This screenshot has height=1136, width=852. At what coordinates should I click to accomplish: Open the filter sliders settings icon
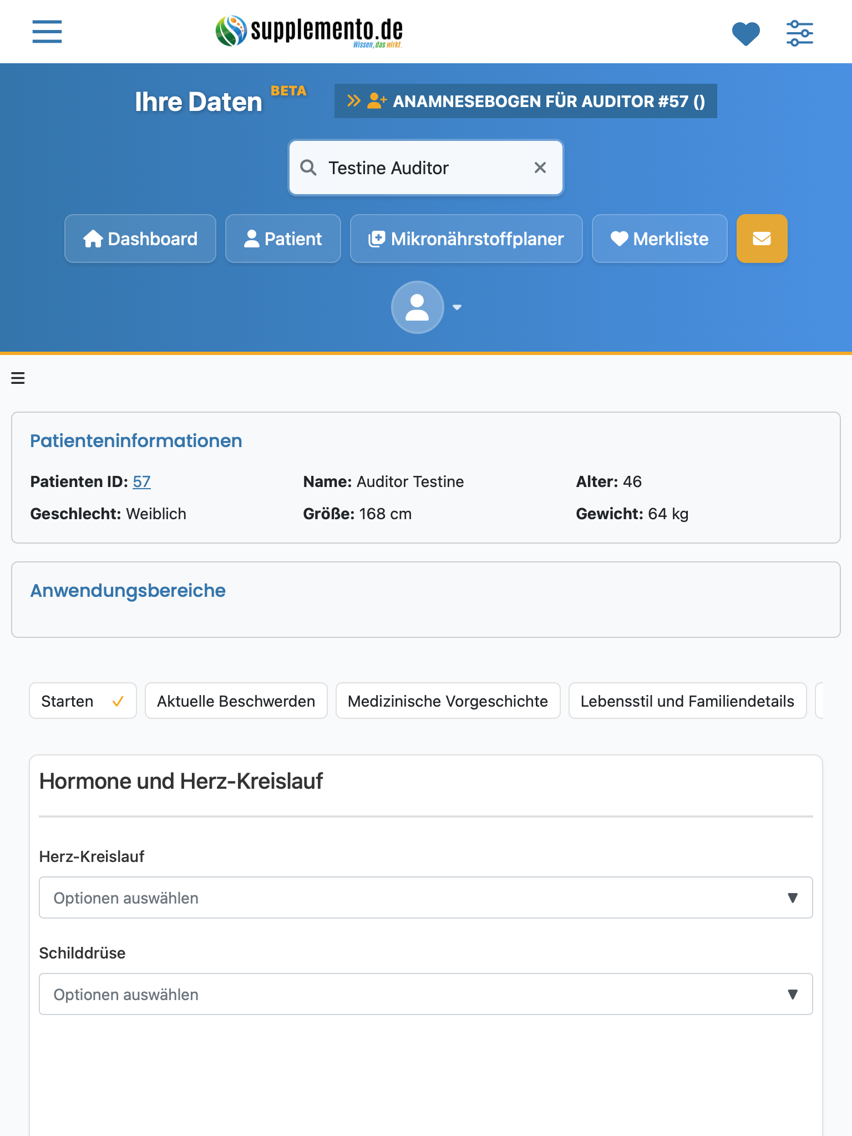pyautogui.click(x=799, y=33)
